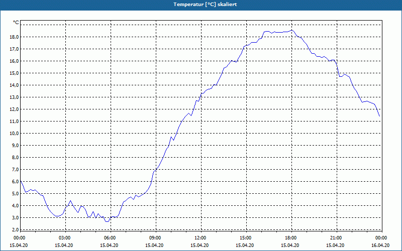Select the 11,0 y-axis tick label
Viewport: 402px width, 251px height.
point(15,121)
